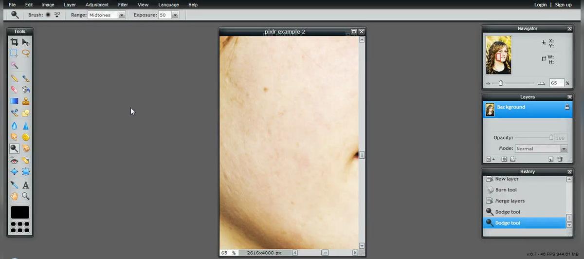Open the Filter menu
This screenshot has width=584, height=259.
tap(123, 4)
